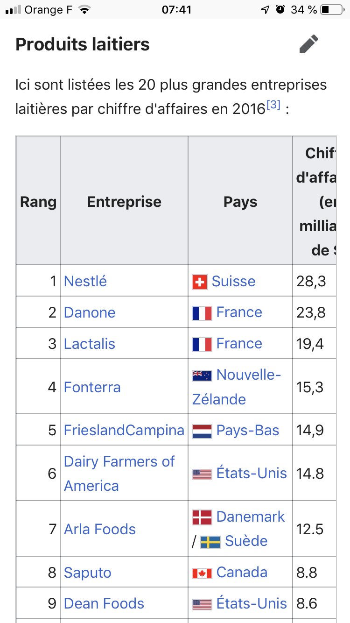This screenshot has height=623, width=350.
Task: Open the Suisse country link
Action: tap(233, 281)
